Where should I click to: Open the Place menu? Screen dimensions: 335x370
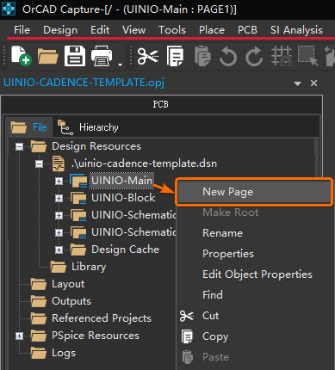212,30
